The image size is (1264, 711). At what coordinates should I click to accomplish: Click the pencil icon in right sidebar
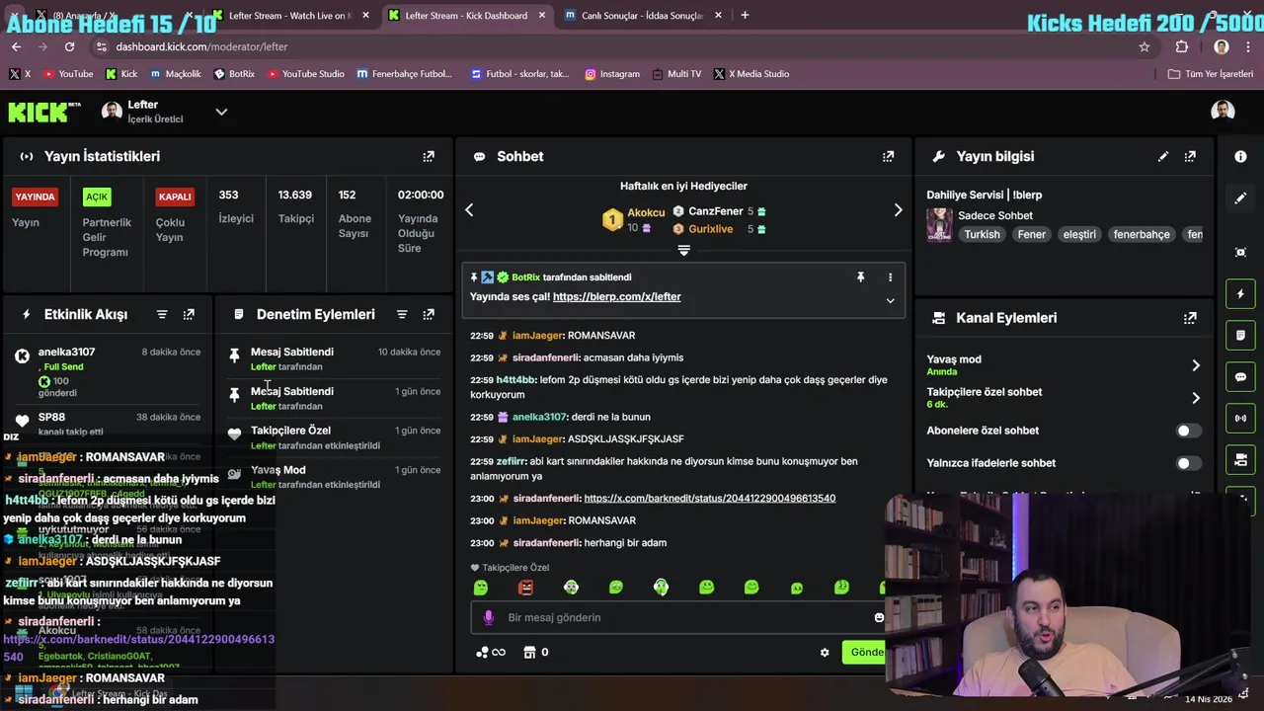click(x=1240, y=197)
